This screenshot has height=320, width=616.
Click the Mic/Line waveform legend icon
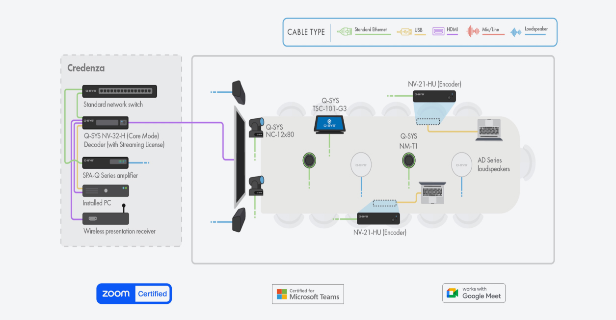tap(473, 31)
